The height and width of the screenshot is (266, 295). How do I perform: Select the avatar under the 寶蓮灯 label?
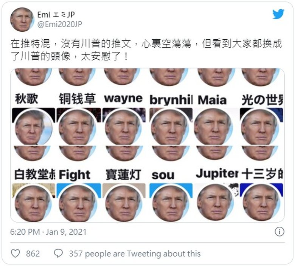(x=124, y=203)
